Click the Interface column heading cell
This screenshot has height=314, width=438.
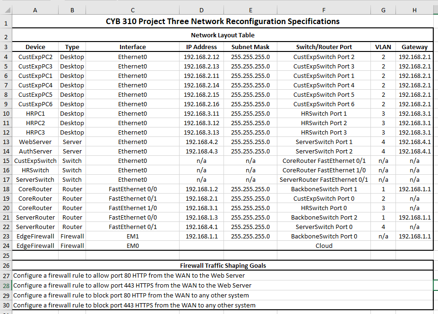tap(133, 47)
